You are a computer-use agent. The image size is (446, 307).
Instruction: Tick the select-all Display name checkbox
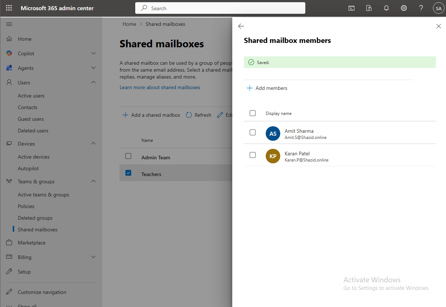253,113
